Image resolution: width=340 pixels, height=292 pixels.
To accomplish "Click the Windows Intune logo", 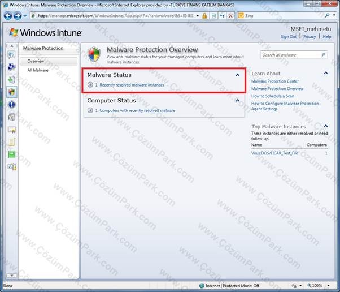I will click(45, 33).
